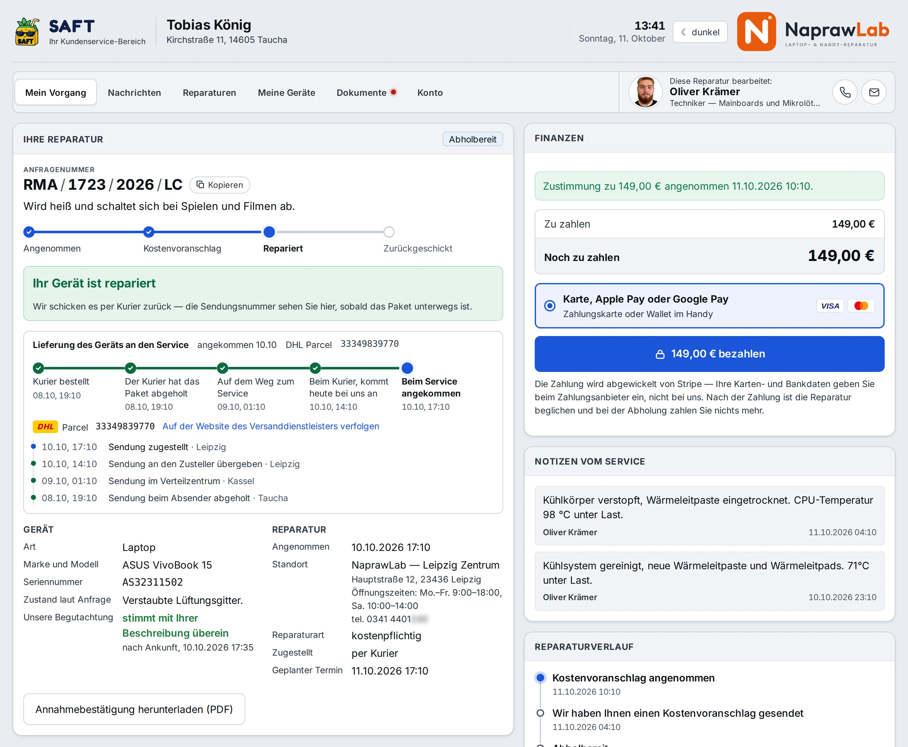
Task: Download Annahmebestätigung PDF
Action: [134, 709]
